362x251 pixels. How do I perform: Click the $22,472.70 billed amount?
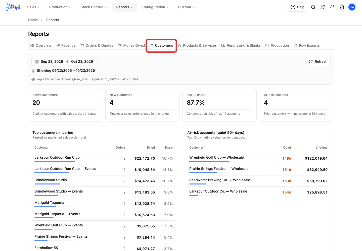coord(145,158)
